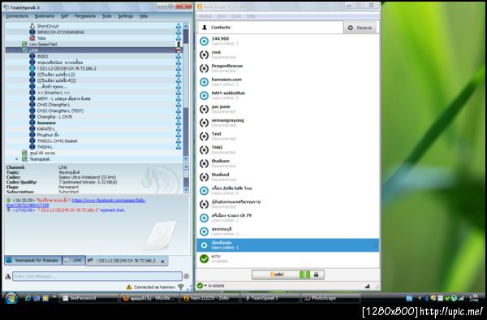Click the connection signal icon in TeamSpeak status bar
This screenshot has width=487, height=320.
(x=181, y=287)
